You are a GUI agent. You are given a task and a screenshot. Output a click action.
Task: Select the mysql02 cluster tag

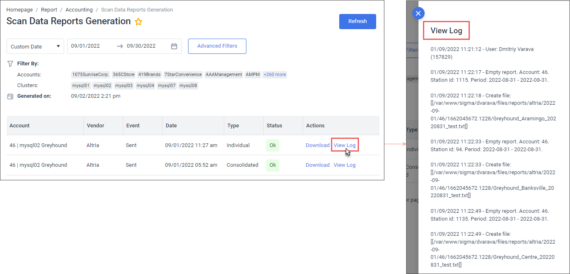102,85
